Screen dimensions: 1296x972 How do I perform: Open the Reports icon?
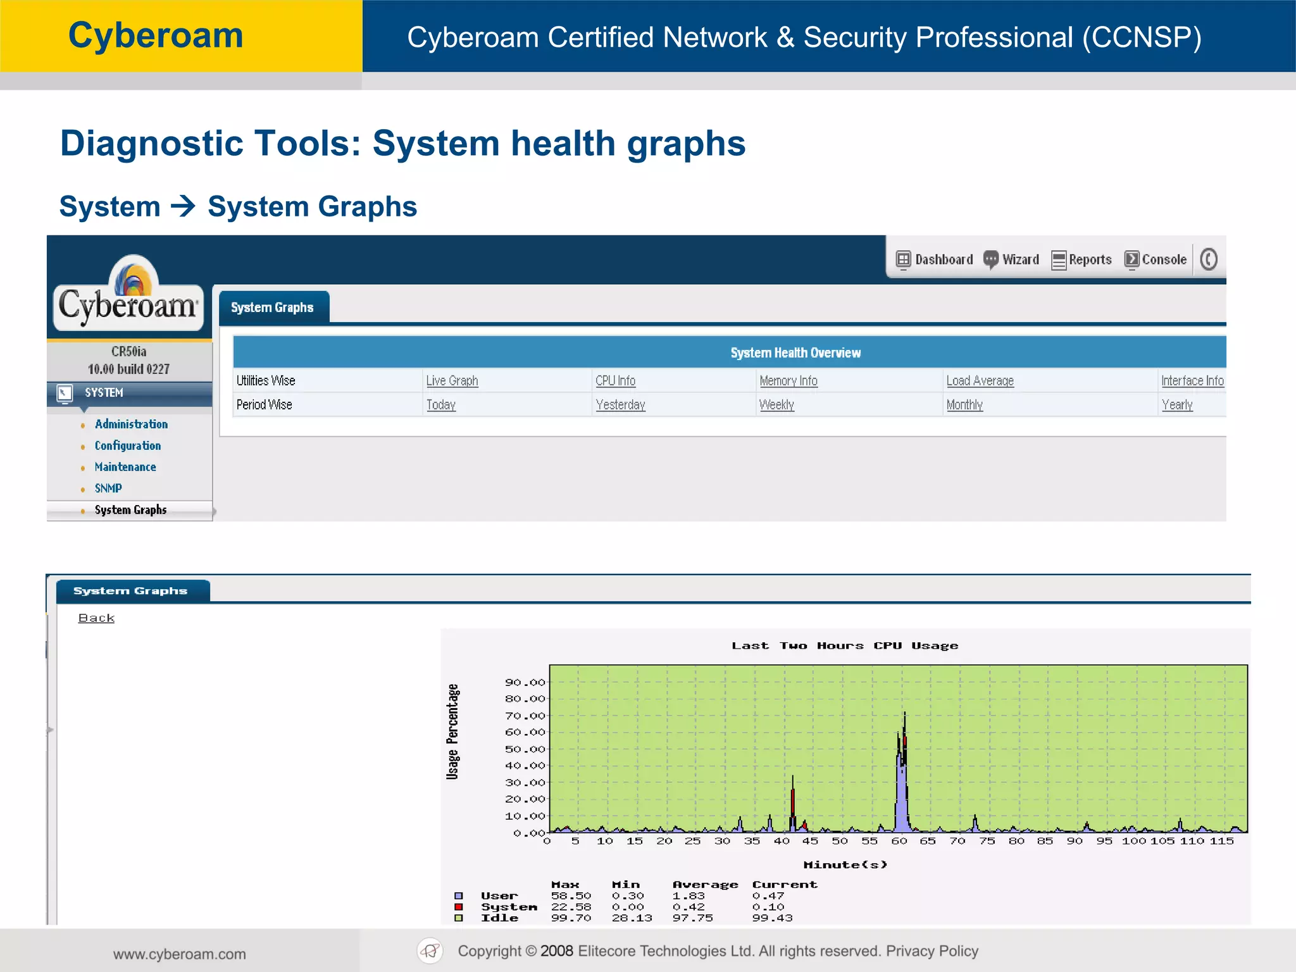pos(1059,260)
